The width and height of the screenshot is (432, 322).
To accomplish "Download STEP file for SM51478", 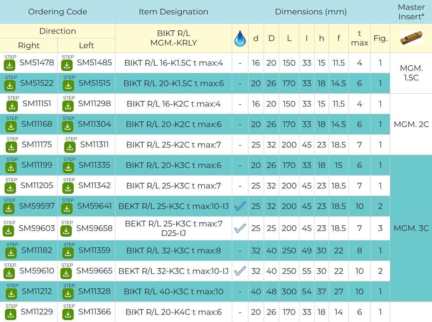I will click(10, 65).
